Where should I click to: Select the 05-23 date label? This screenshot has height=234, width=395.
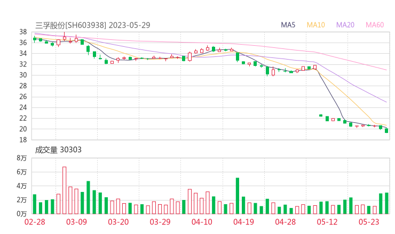click(x=369, y=222)
